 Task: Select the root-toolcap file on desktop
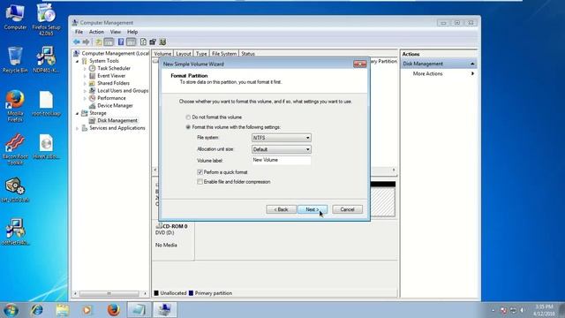46,103
